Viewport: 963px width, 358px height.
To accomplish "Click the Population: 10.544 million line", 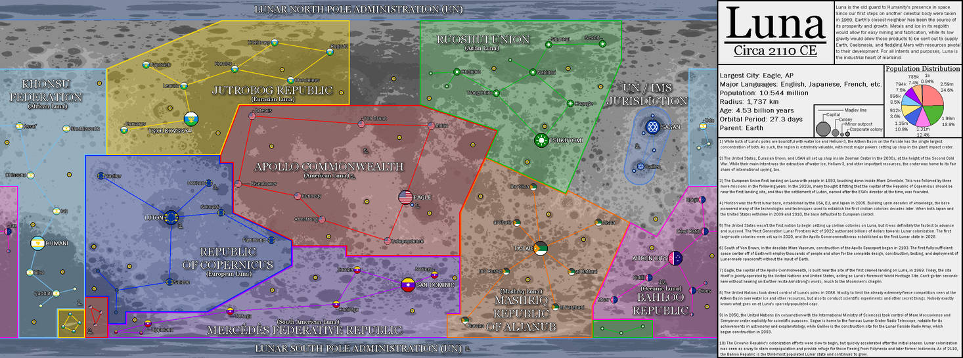I will 764,93.
